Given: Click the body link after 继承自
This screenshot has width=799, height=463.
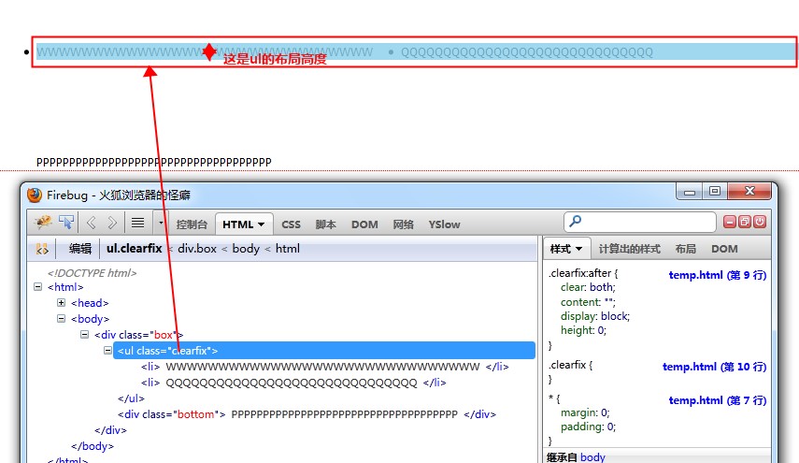Looking at the screenshot, I should point(592,456).
